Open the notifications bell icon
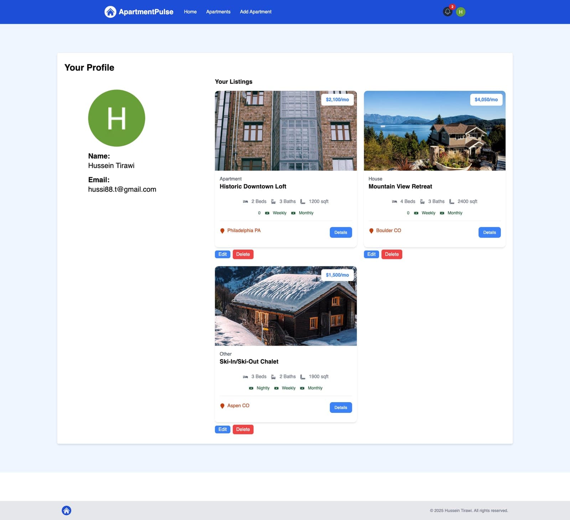 447,12
